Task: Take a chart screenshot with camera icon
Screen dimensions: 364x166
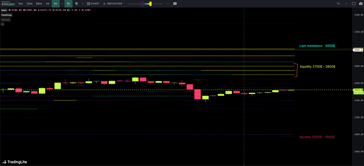Action: click(x=361, y=4)
